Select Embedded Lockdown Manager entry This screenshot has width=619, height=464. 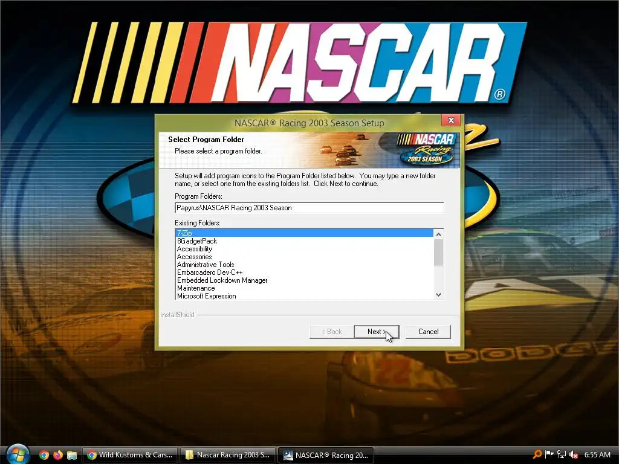pyautogui.click(x=304, y=280)
